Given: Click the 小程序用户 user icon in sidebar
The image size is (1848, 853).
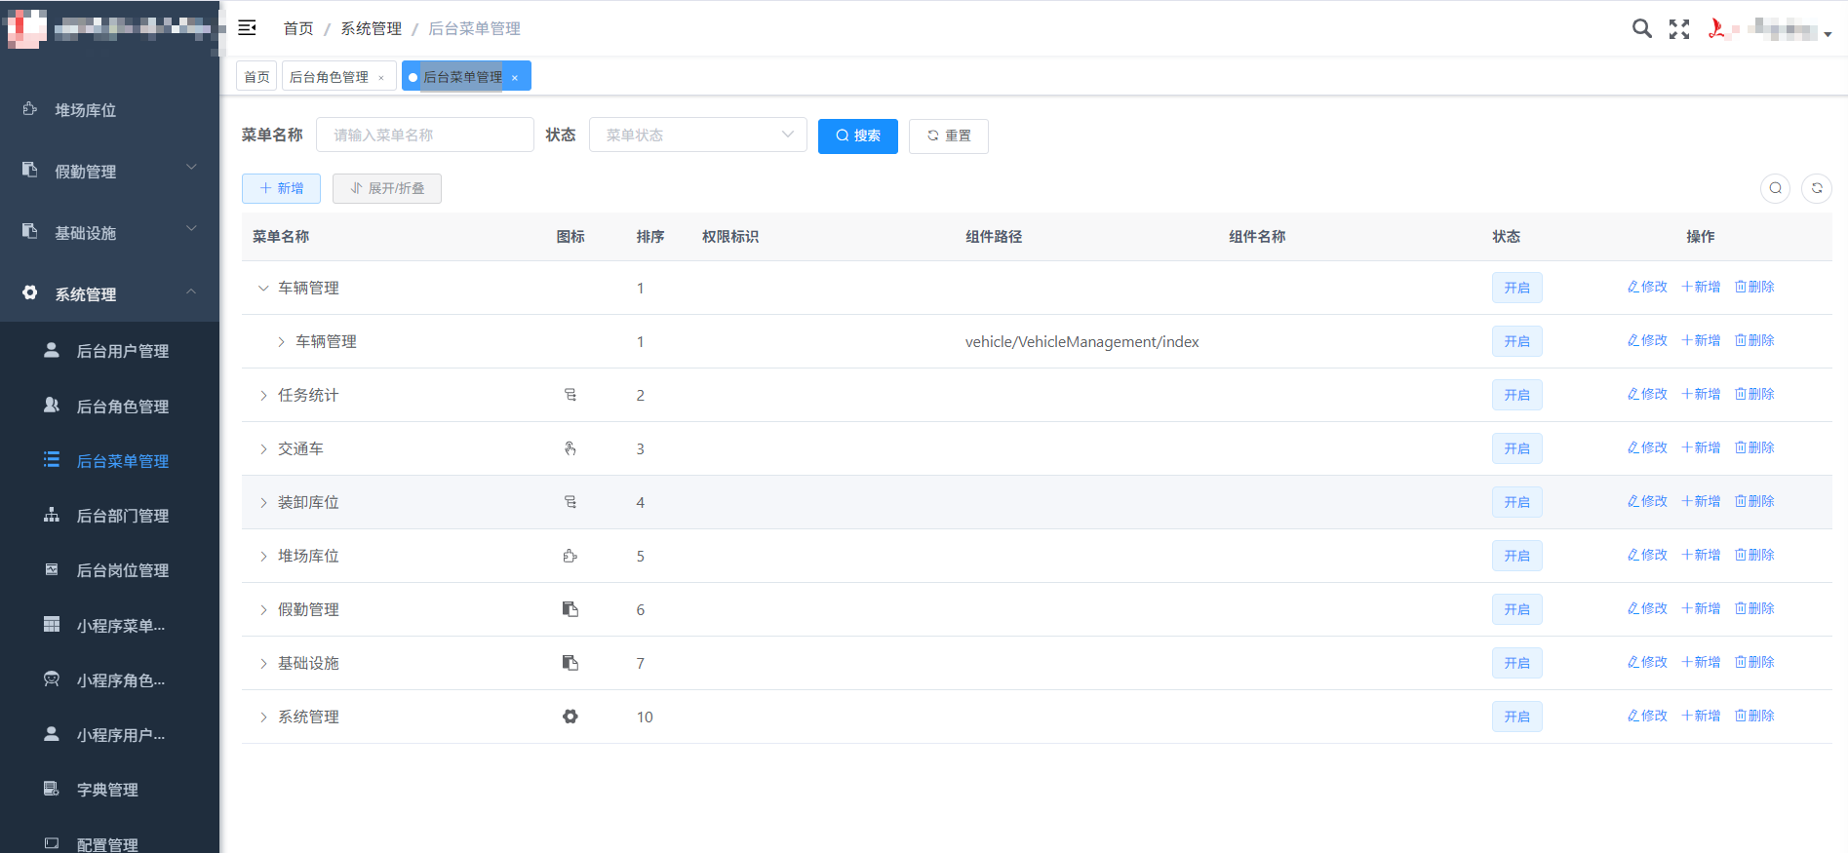Looking at the screenshot, I should [x=52, y=733].
